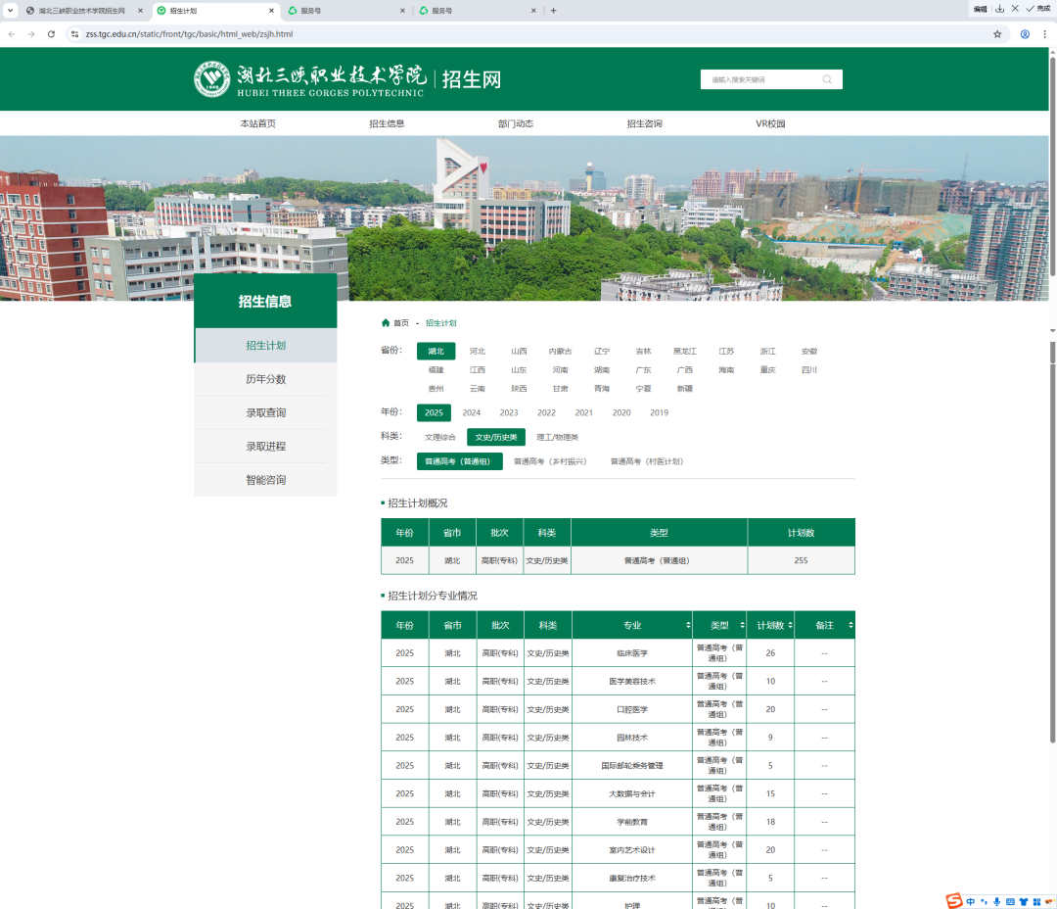Image resolution: width=1057 pixels, height=909 pixels.
Task: Click the home icon in breadcrumb
Action: 386,322
